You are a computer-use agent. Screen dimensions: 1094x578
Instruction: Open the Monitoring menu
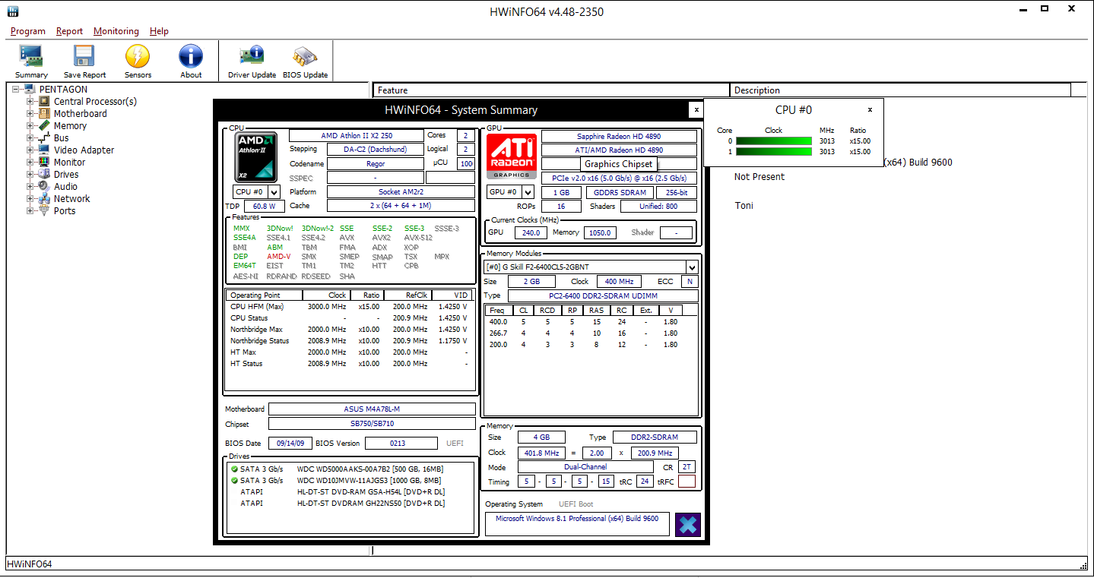(x=116, y=31)
